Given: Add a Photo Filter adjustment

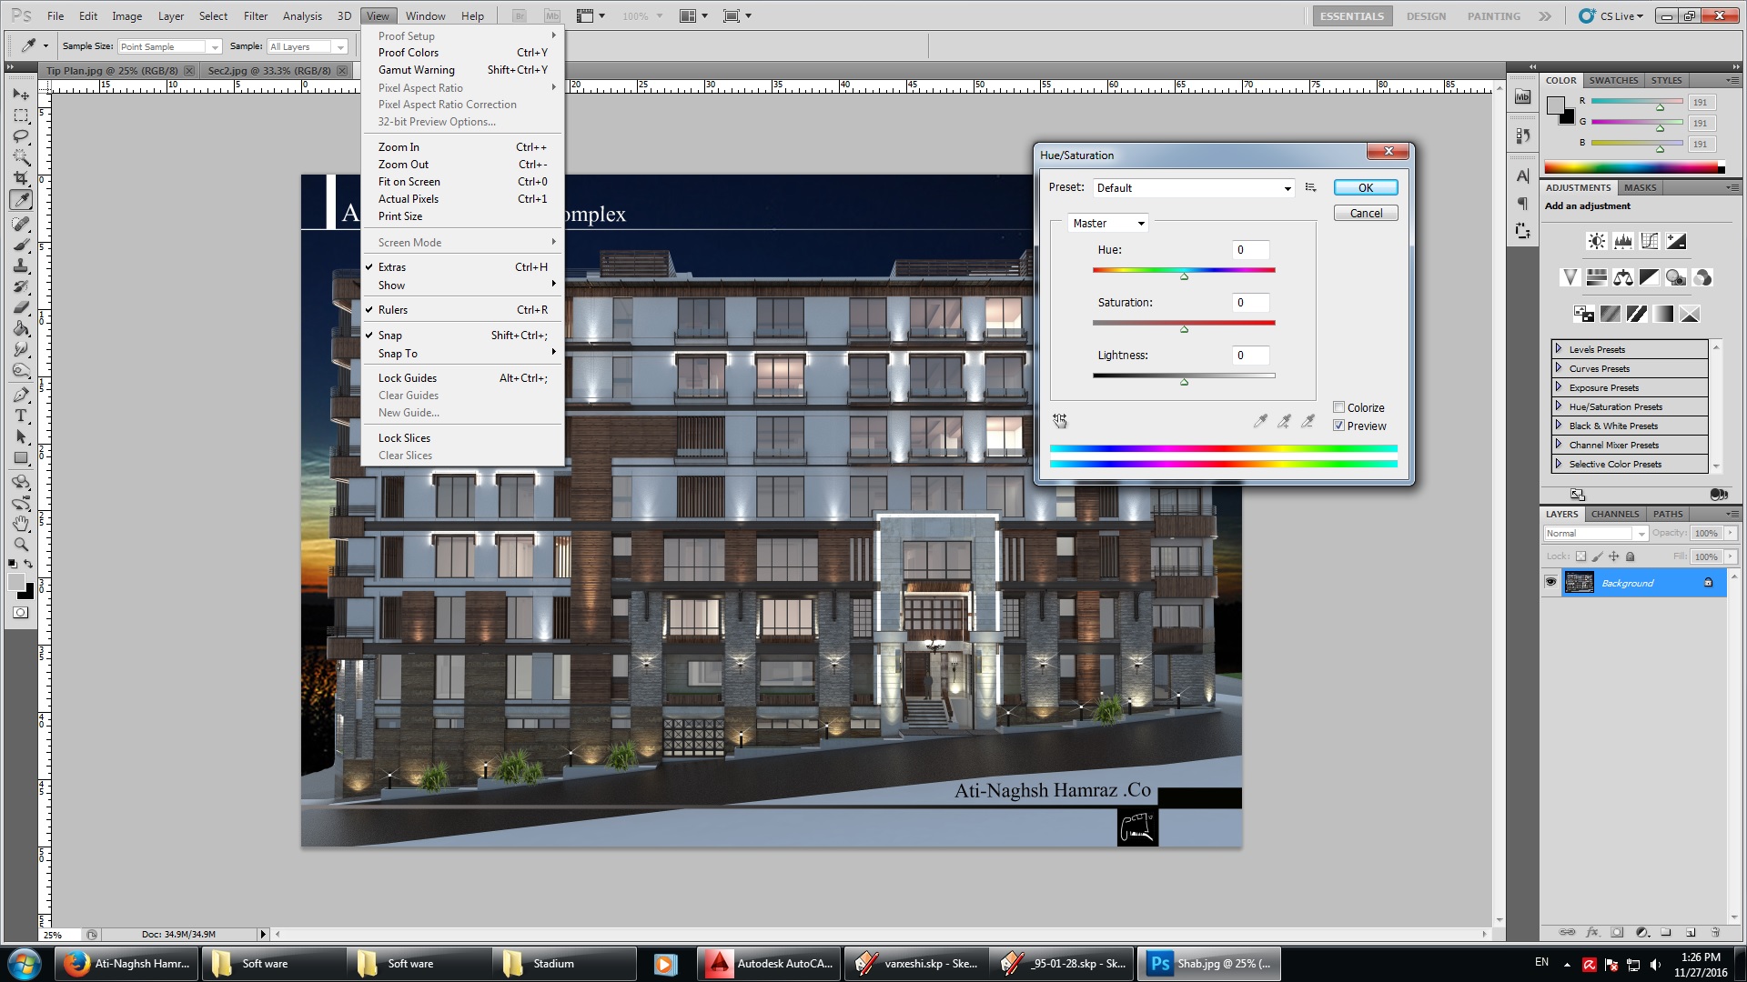Looking at the screenshot, I should 1676,277.
